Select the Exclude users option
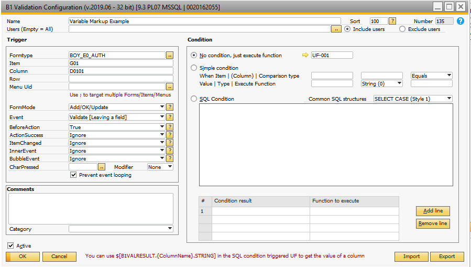Image resolution: width=471 pixels, height=267 pixels. [x=402, y=29]
